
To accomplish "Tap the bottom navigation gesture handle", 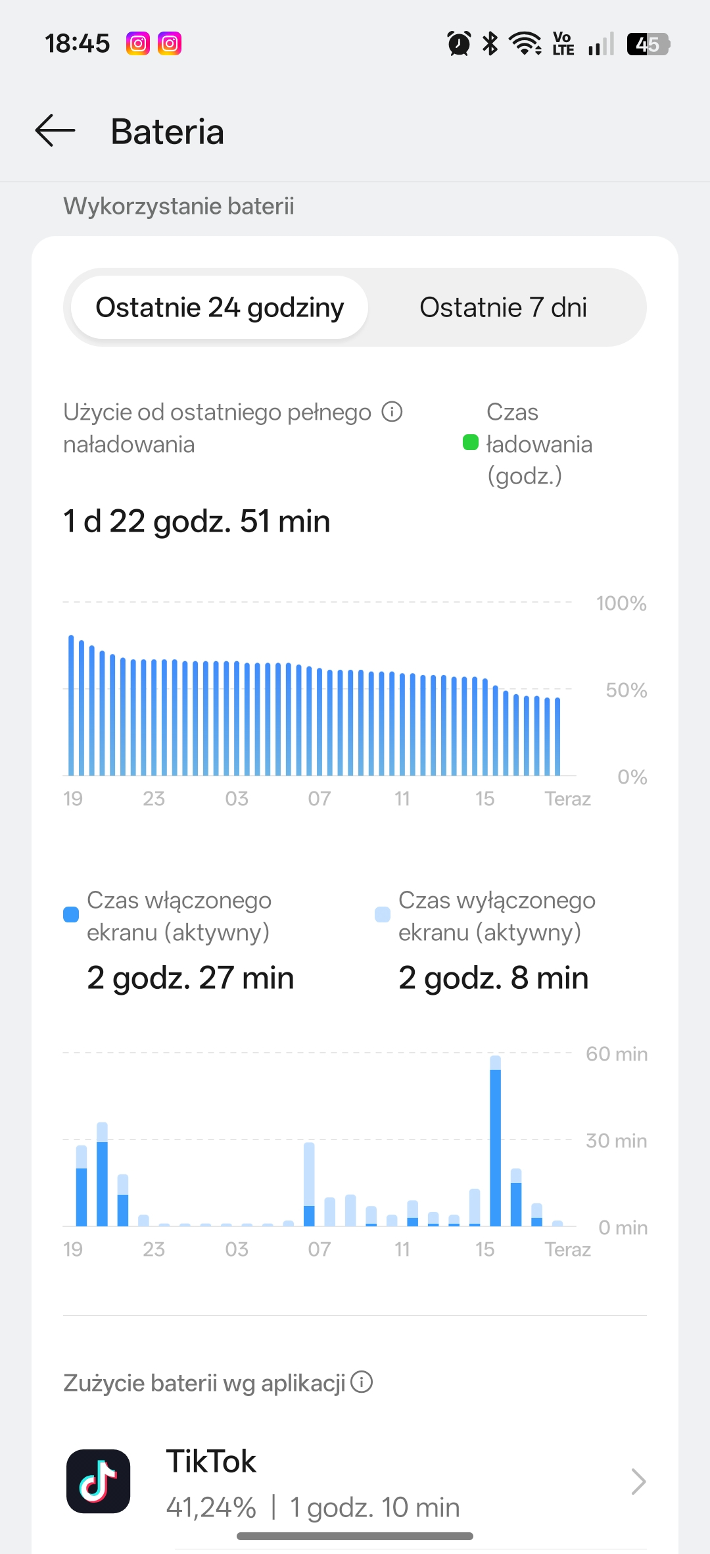I will (x=355, y=1536).
